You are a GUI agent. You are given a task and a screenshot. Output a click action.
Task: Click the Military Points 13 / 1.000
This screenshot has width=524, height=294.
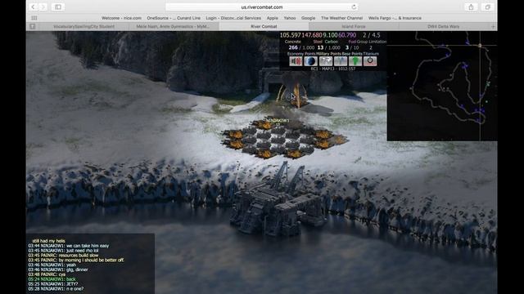click(x=328, y=47)
